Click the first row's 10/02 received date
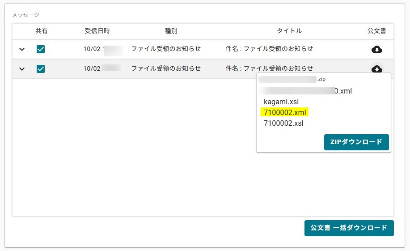This screenshot has width=410, height=251. pos(103,49)
